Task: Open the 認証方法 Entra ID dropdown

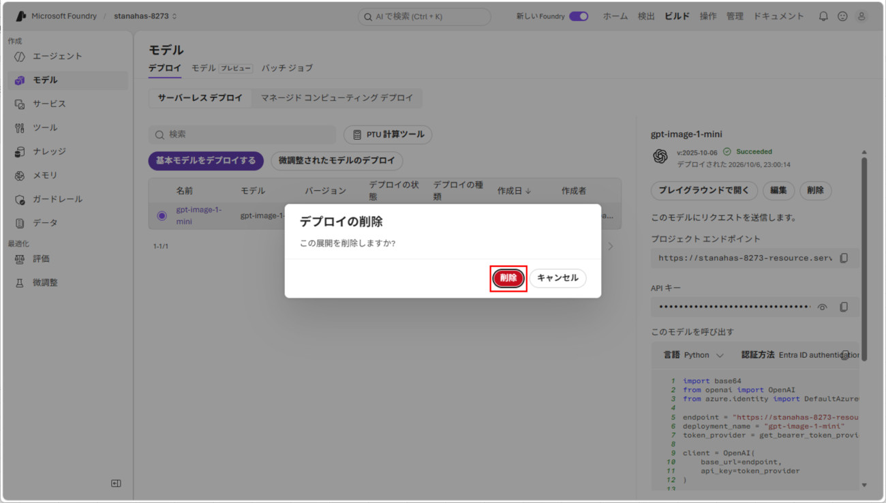Action: tap(801, 355)
